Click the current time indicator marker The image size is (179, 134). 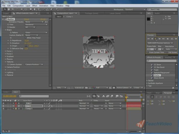pyautogui.click(x=126, y=97)
